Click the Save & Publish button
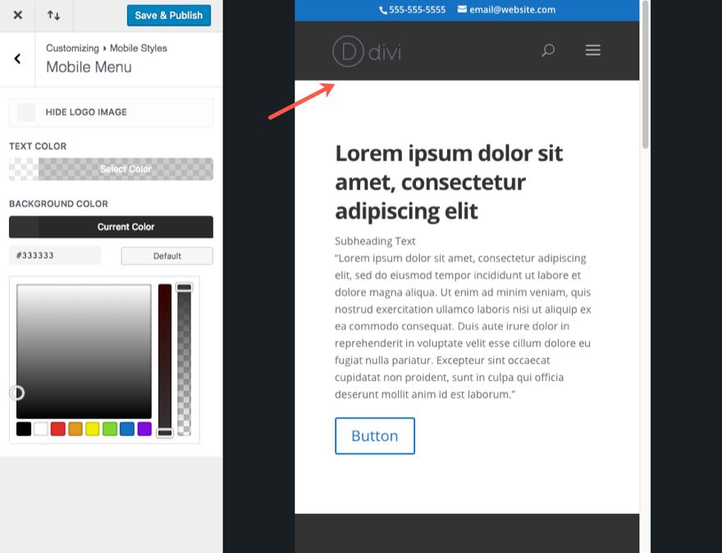722x553 pixels. [168, 15]
